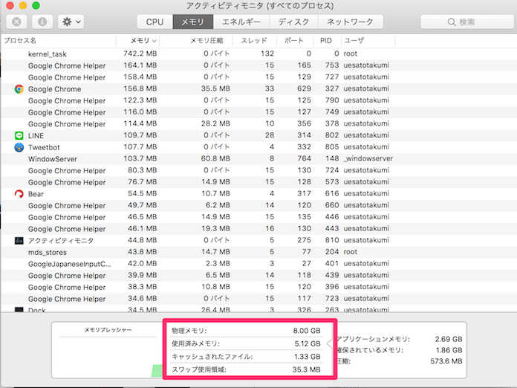Select the Google Chrome app icon row
Screen dimensions: 517x388
19,89
